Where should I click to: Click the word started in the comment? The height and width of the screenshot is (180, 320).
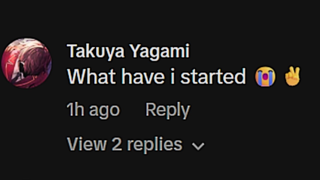coord(213,76)
